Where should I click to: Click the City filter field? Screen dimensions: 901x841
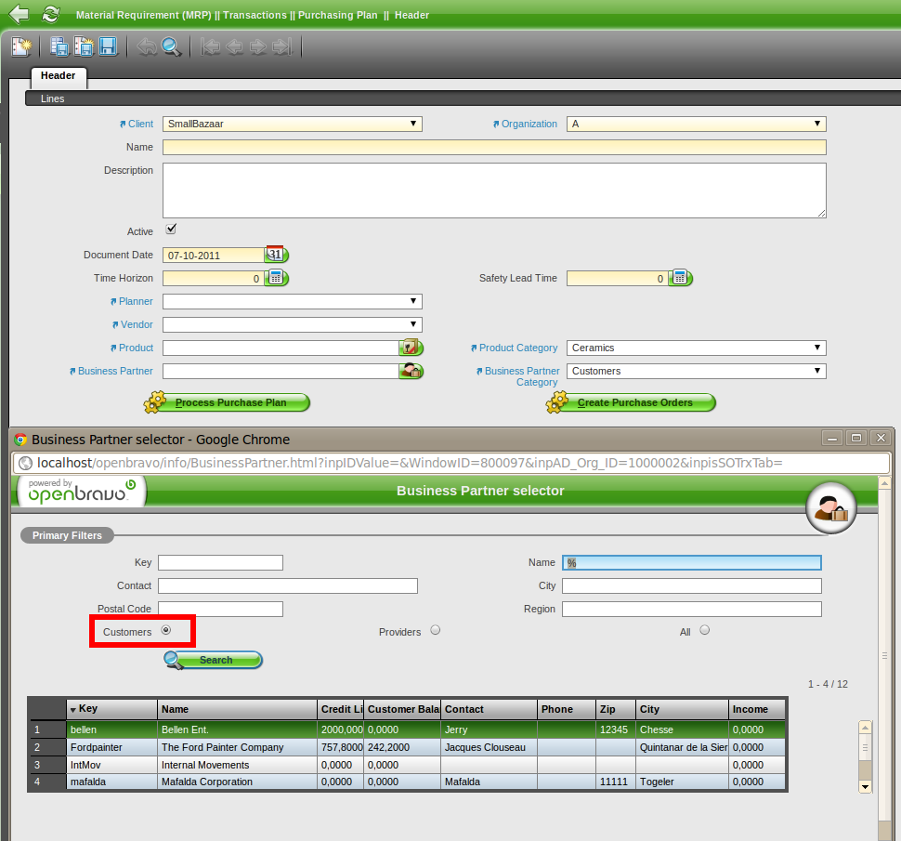coord(692,585)
